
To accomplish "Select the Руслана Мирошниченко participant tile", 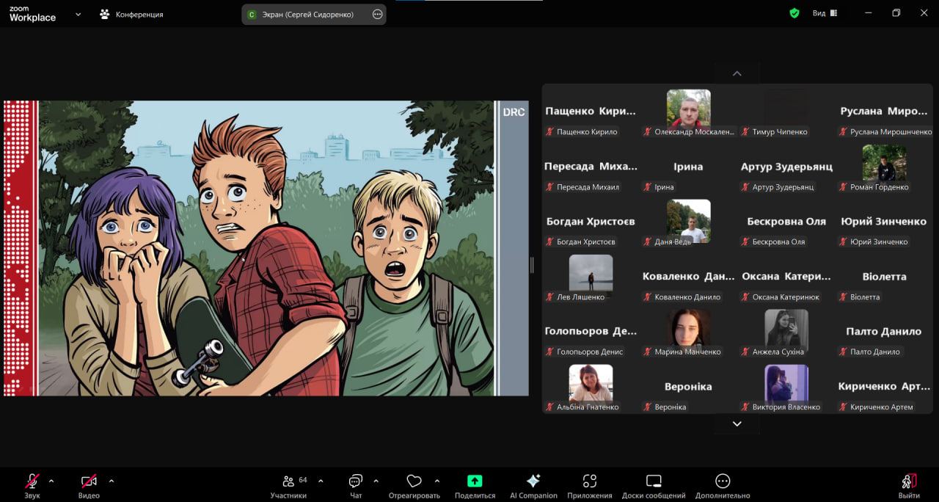I will tap(884, 112).
